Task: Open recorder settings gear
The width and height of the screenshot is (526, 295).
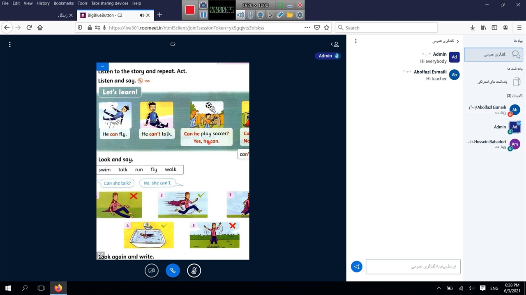Action: click(x=300, y=15)
